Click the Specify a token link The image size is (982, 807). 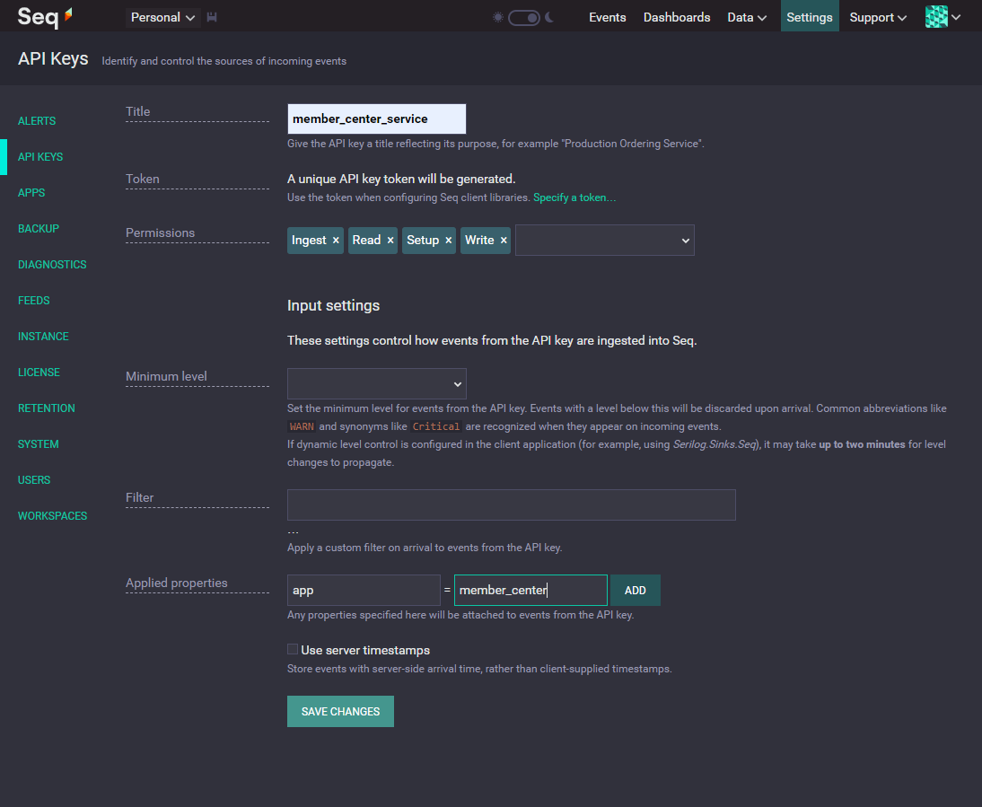[574, 197]
